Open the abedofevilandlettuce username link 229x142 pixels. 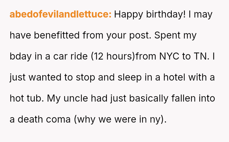tap(60, 14)
